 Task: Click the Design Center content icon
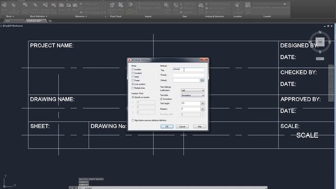[x=248, y=5]
